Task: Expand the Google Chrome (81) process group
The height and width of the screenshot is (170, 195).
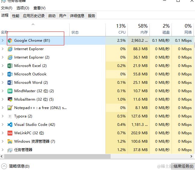Action: click(x=3, y=40)
